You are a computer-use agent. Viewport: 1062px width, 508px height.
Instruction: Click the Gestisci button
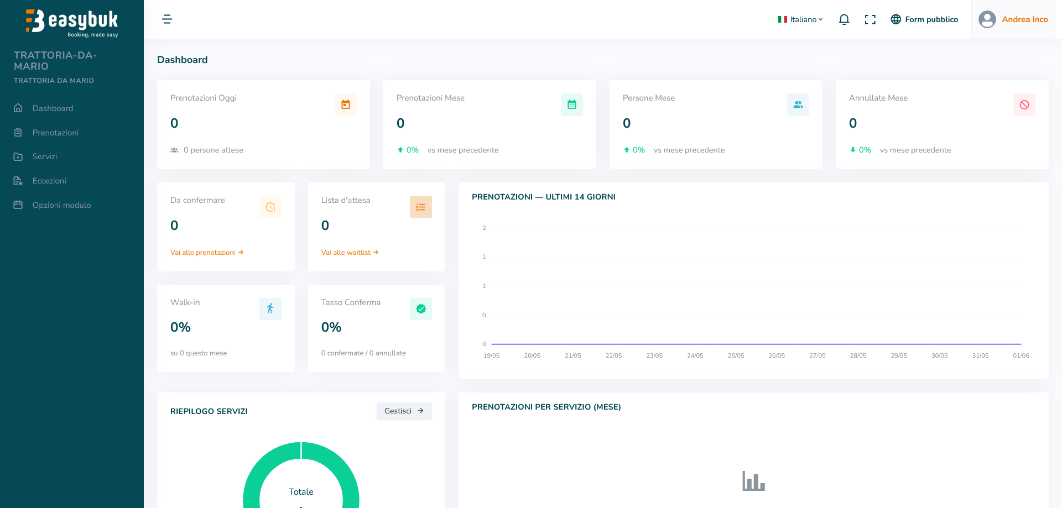(x=404, y=411)
